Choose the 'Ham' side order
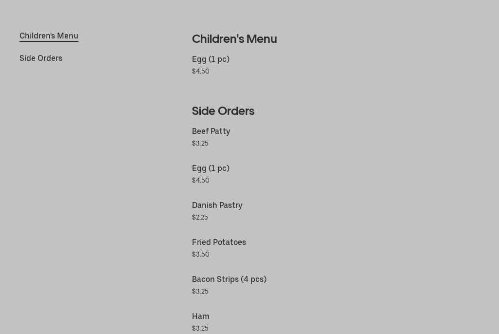This screenshot has width=499, height=334. coord(200,316)
